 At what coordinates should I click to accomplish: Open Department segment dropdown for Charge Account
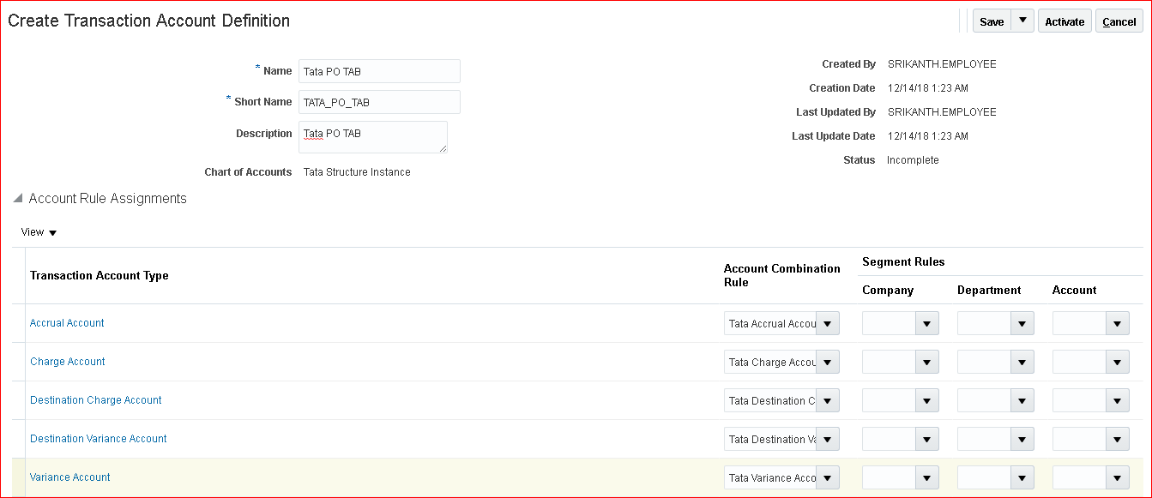coord(1022,363)
